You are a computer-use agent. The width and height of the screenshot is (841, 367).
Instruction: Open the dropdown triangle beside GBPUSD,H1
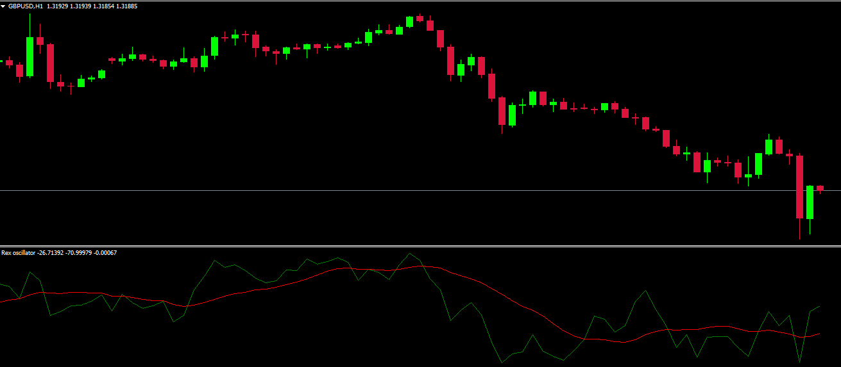[3, 6]
